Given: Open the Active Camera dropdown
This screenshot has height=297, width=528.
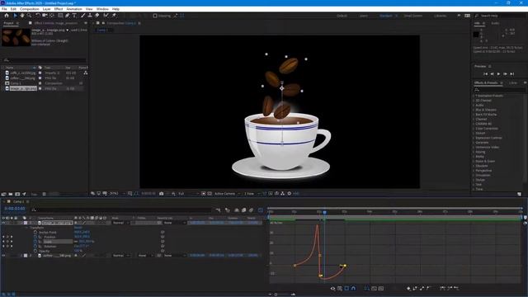Looking at the screenshot, I should [x=227, y=194].
